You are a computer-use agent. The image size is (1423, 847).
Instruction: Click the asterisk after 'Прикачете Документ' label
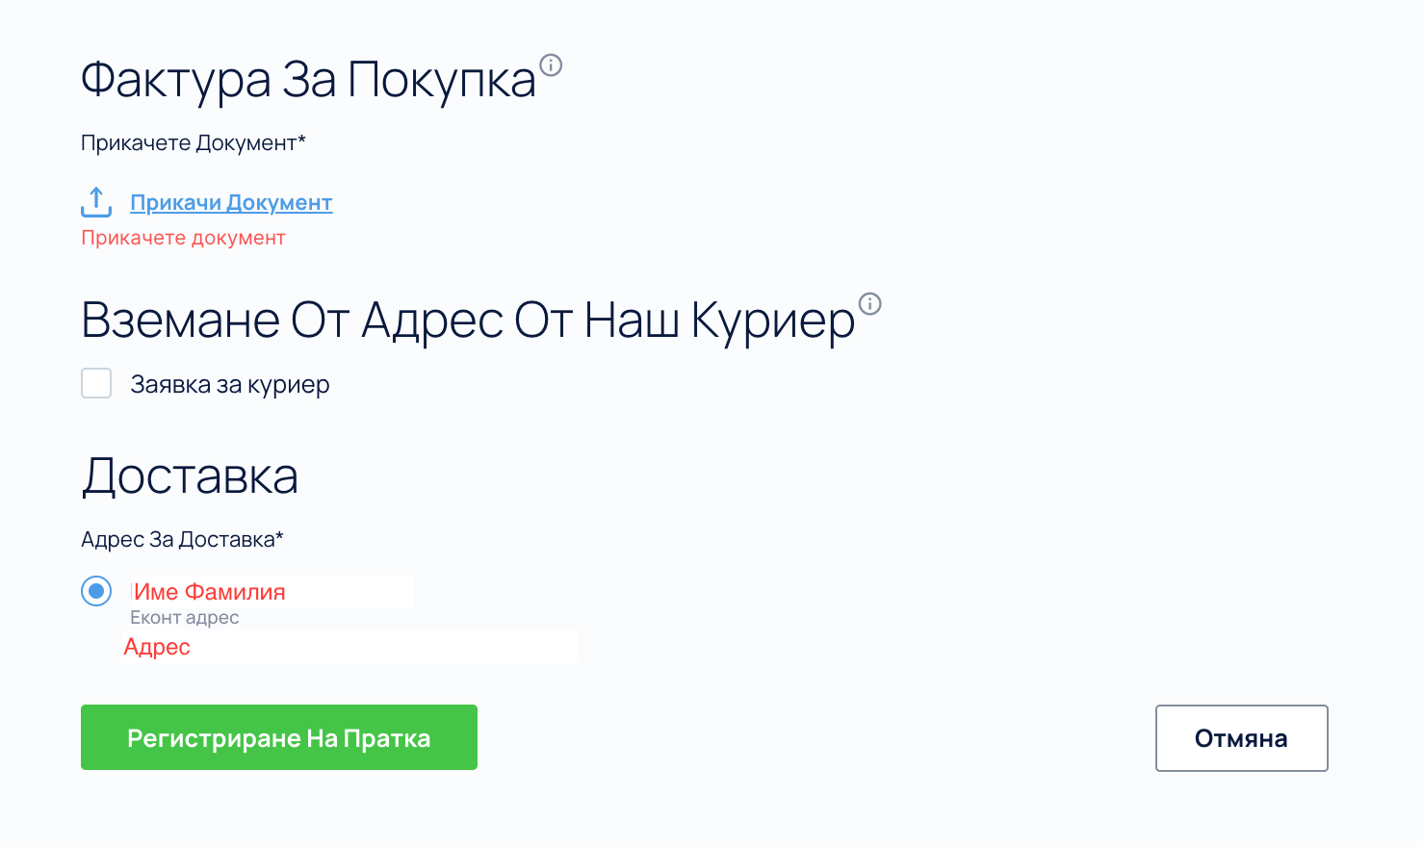(x=301, y=141)
